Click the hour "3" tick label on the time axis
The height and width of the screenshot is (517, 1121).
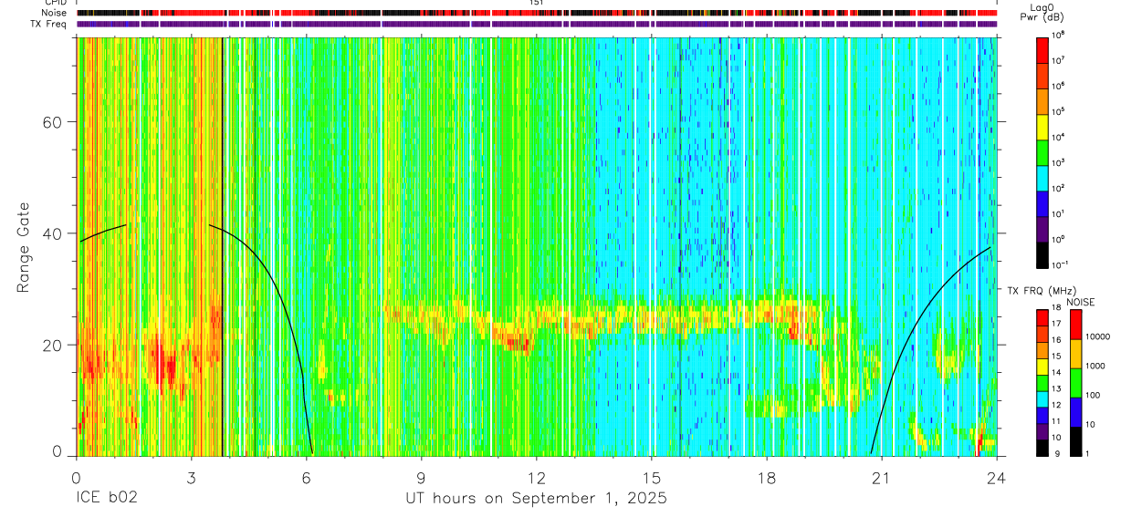[191, 477]
